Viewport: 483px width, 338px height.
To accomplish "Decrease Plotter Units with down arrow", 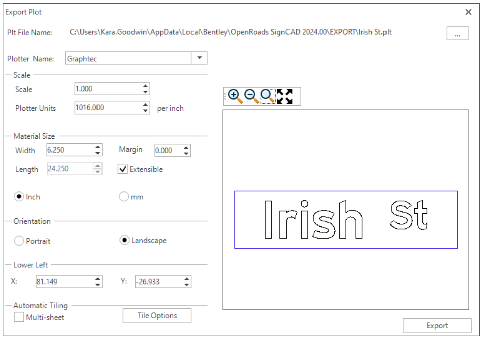I will coord(145,111).
